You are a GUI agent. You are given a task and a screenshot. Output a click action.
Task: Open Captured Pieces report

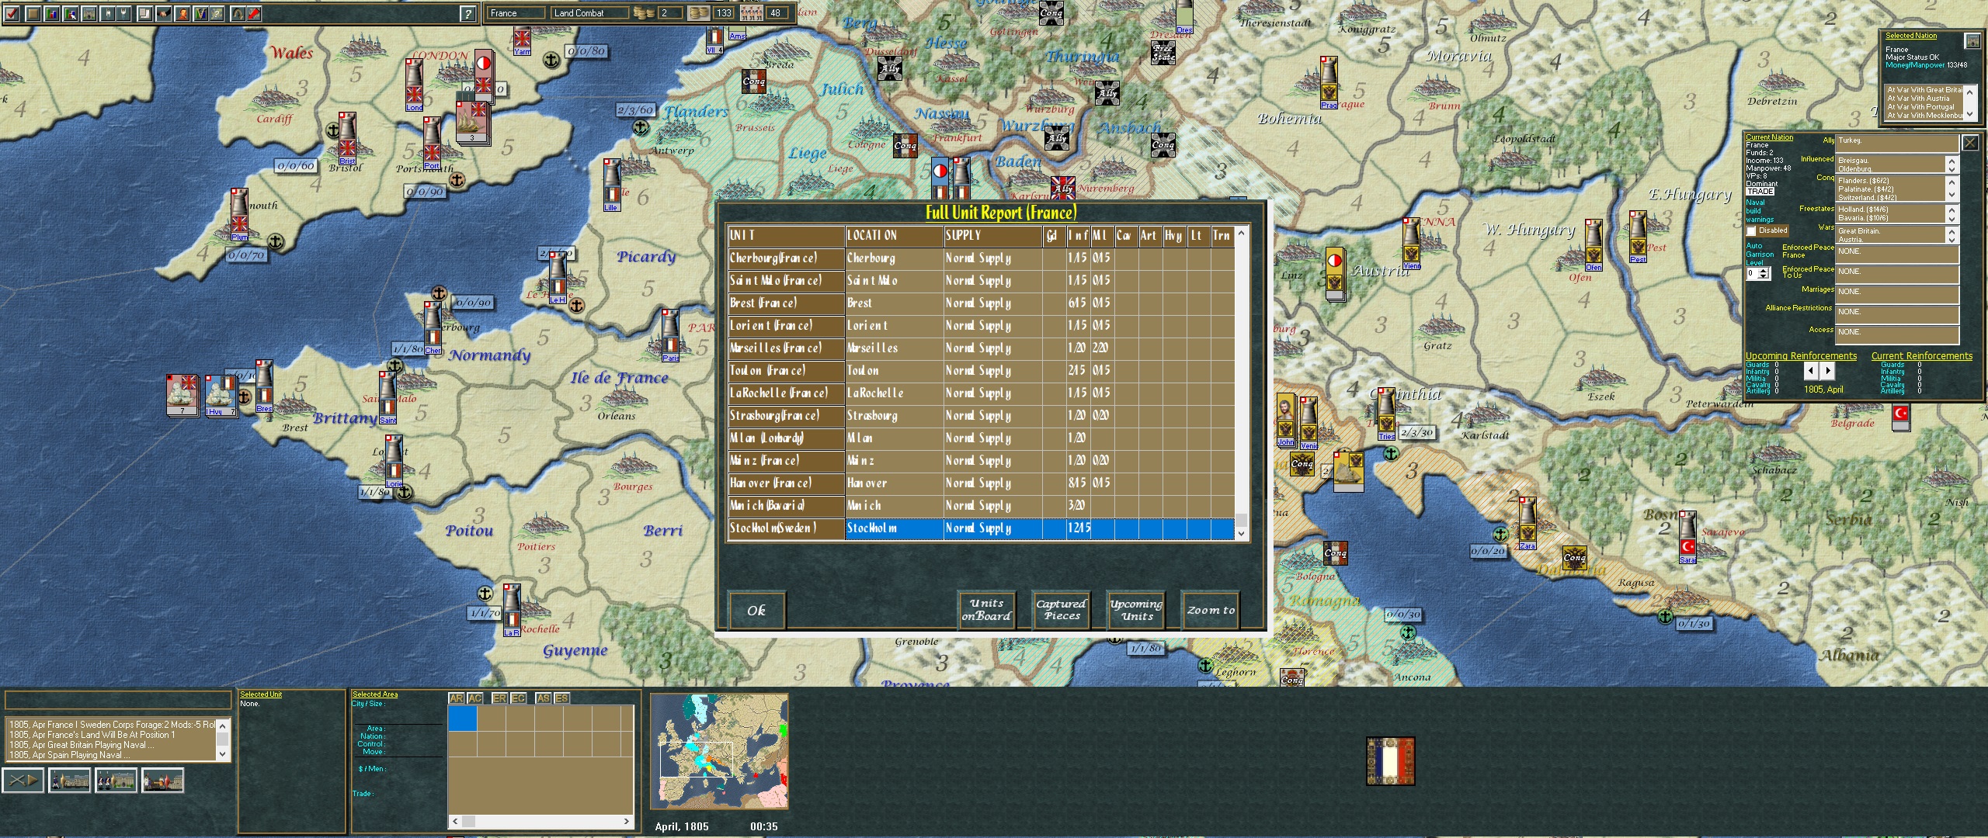[x=1062, y=610]
